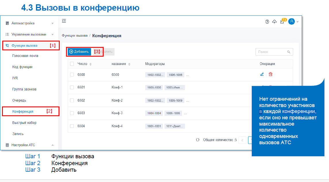Open Быстрый набор menu item
Screen dimensions: 329x182
click(24, 123)
